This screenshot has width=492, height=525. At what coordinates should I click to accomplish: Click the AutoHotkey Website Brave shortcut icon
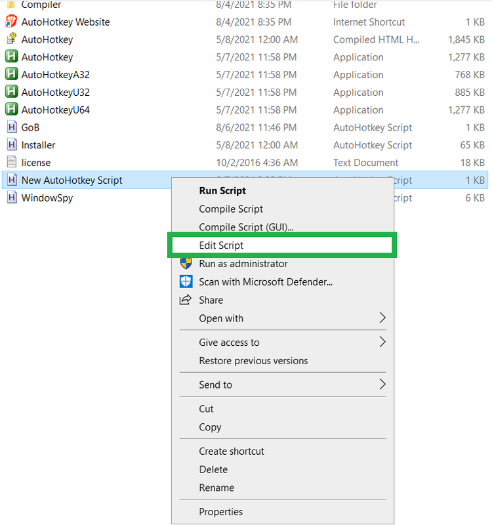pyautogui.click(x=11, y=22)
